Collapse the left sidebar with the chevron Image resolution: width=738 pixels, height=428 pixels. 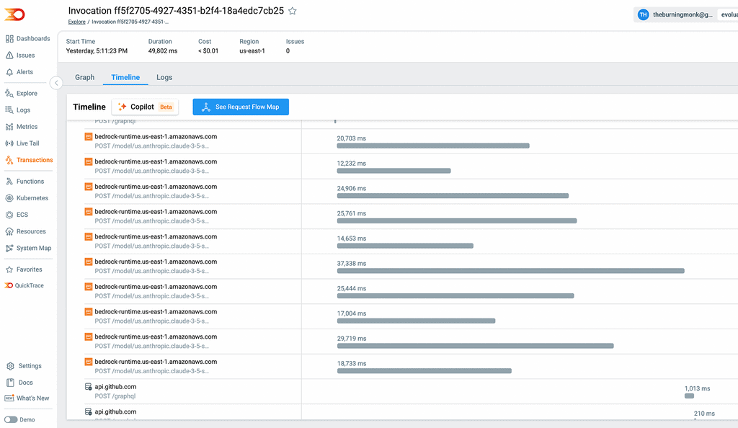56,83
